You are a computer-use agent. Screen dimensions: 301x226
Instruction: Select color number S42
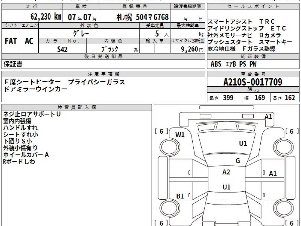pos(62,49)
